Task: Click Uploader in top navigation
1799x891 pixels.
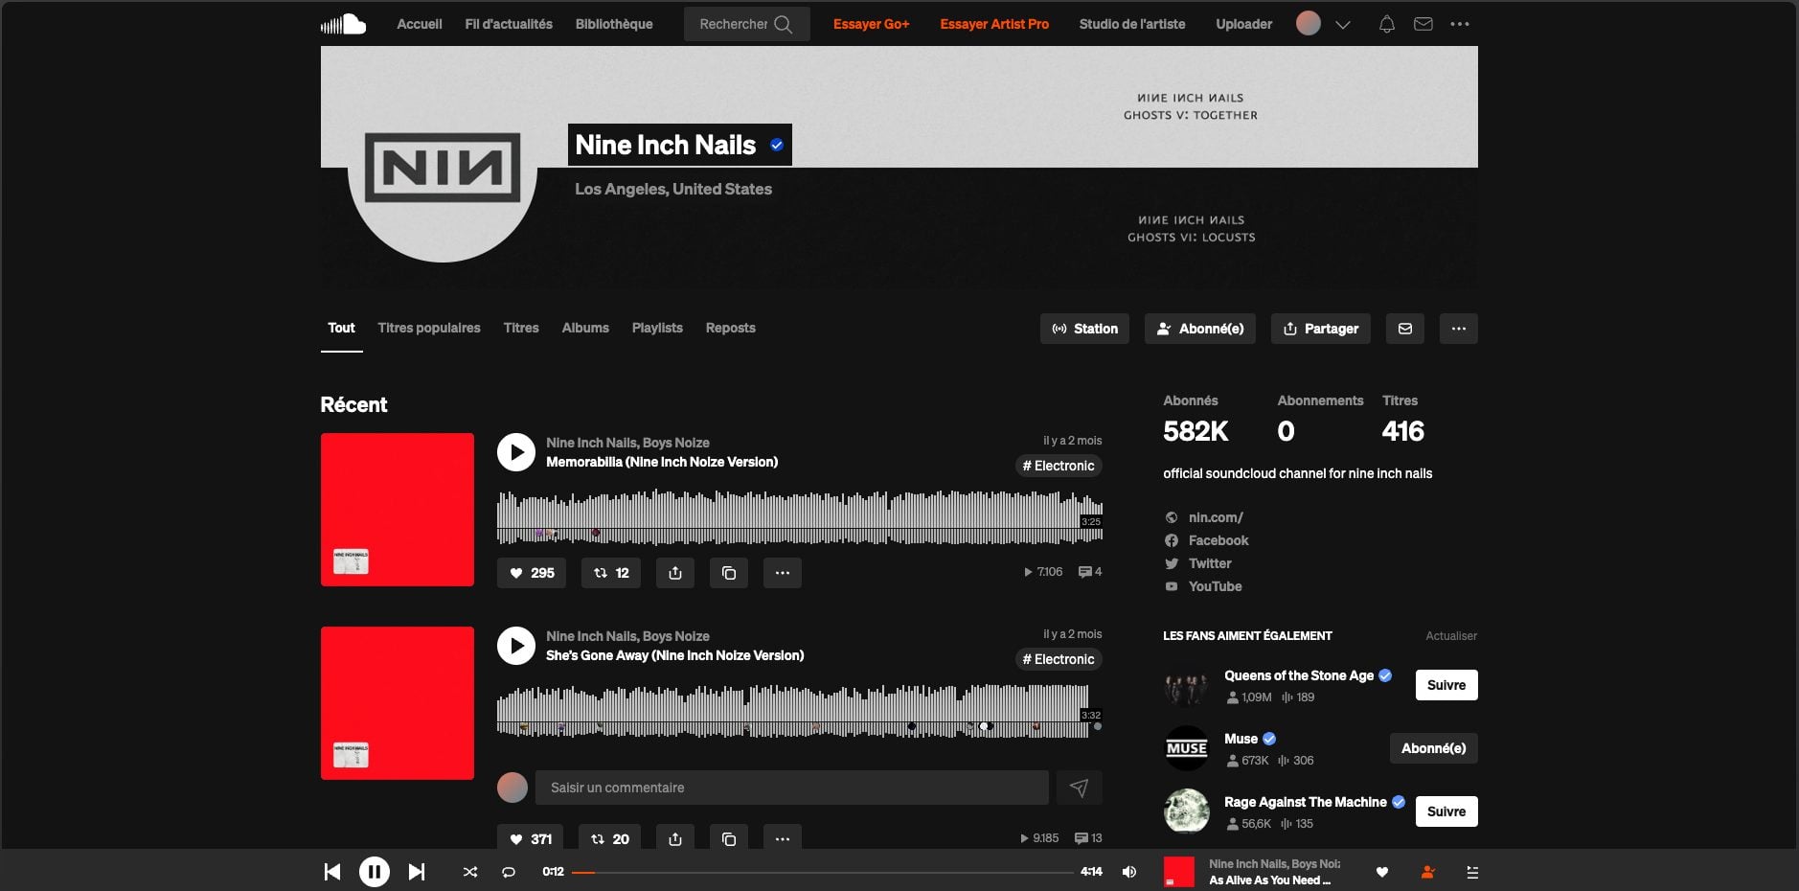Action: coord(1244,24)
